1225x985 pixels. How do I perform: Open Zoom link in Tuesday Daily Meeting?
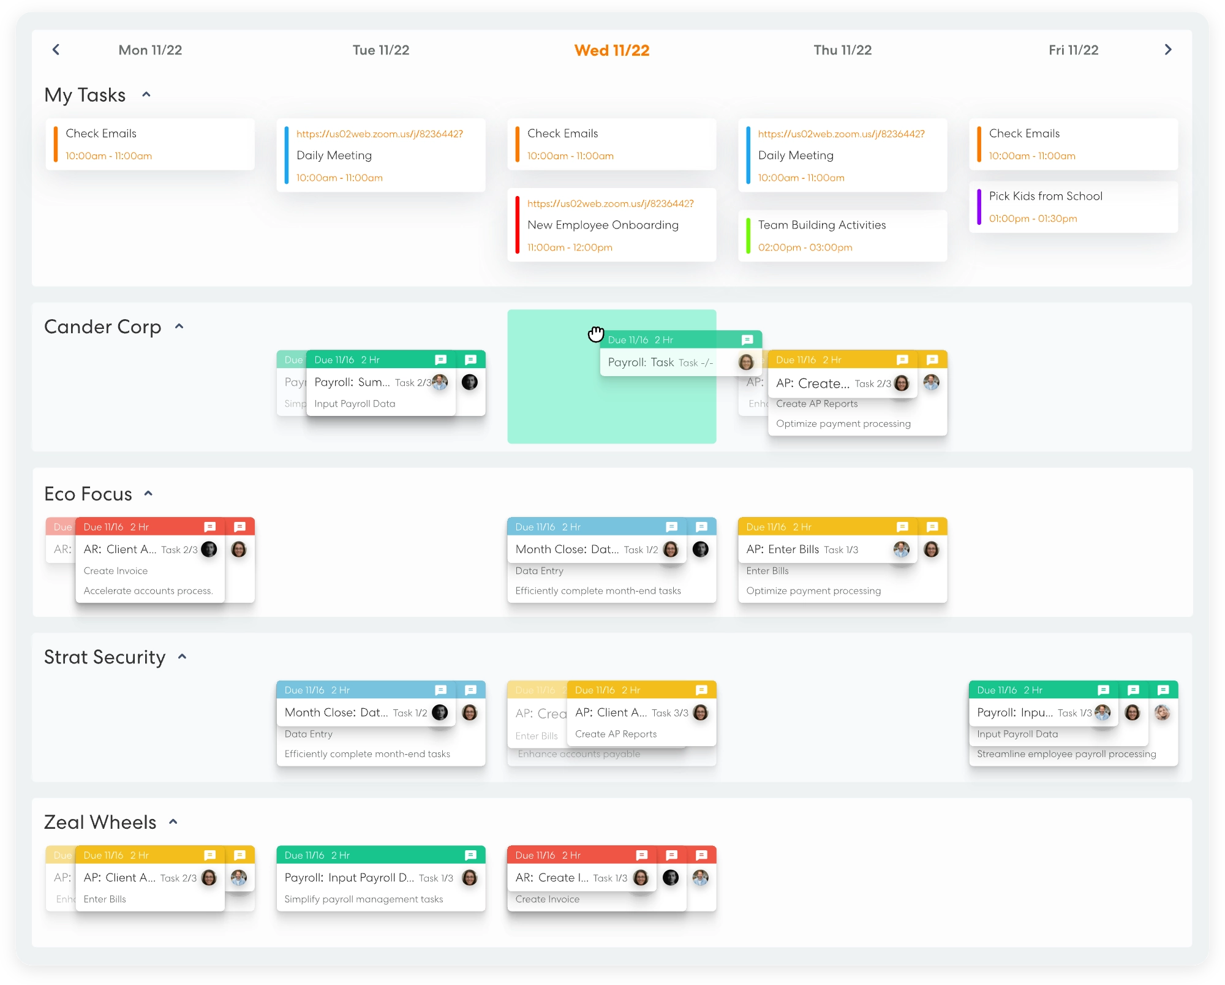380,134
